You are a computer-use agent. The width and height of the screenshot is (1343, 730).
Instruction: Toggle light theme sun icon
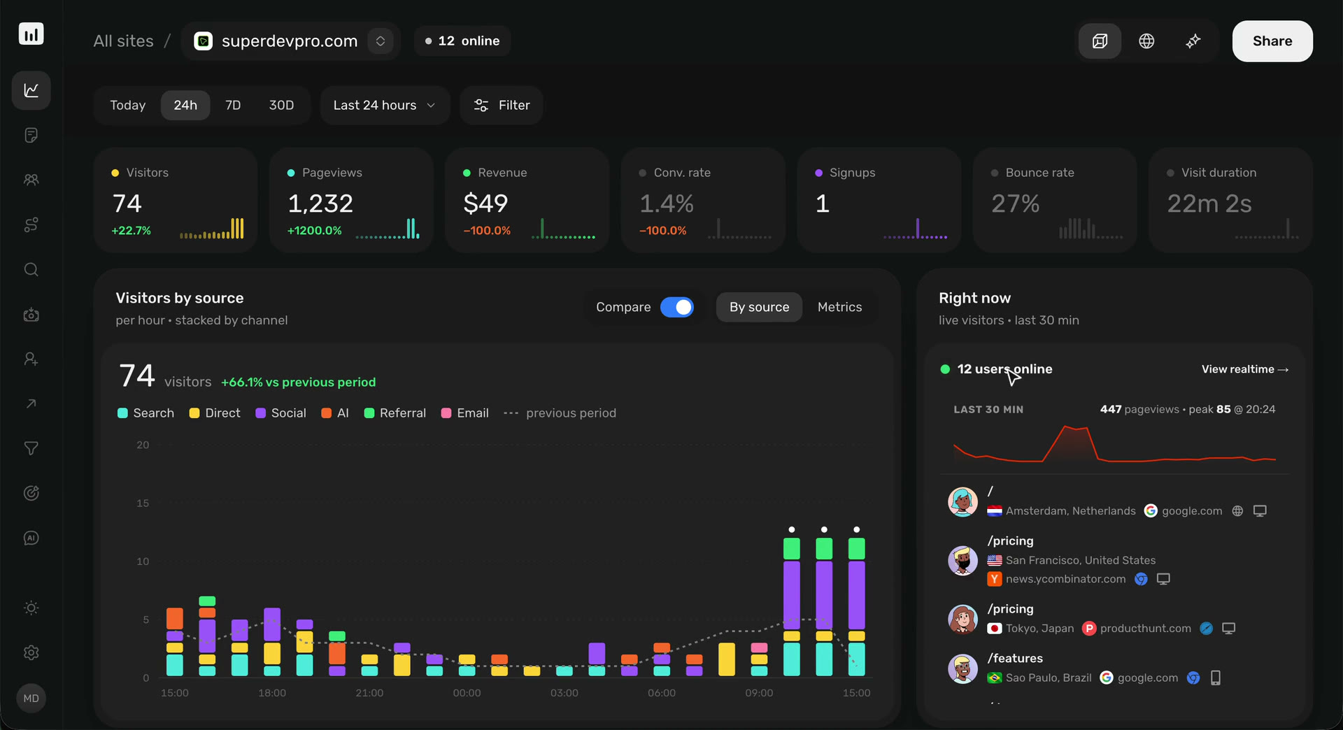[x=31, y=608]
